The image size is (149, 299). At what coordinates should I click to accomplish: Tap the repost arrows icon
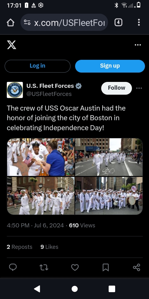(44, 267)
